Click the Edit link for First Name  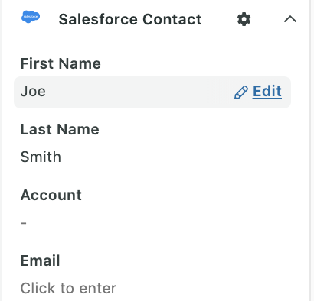[267, 92]
